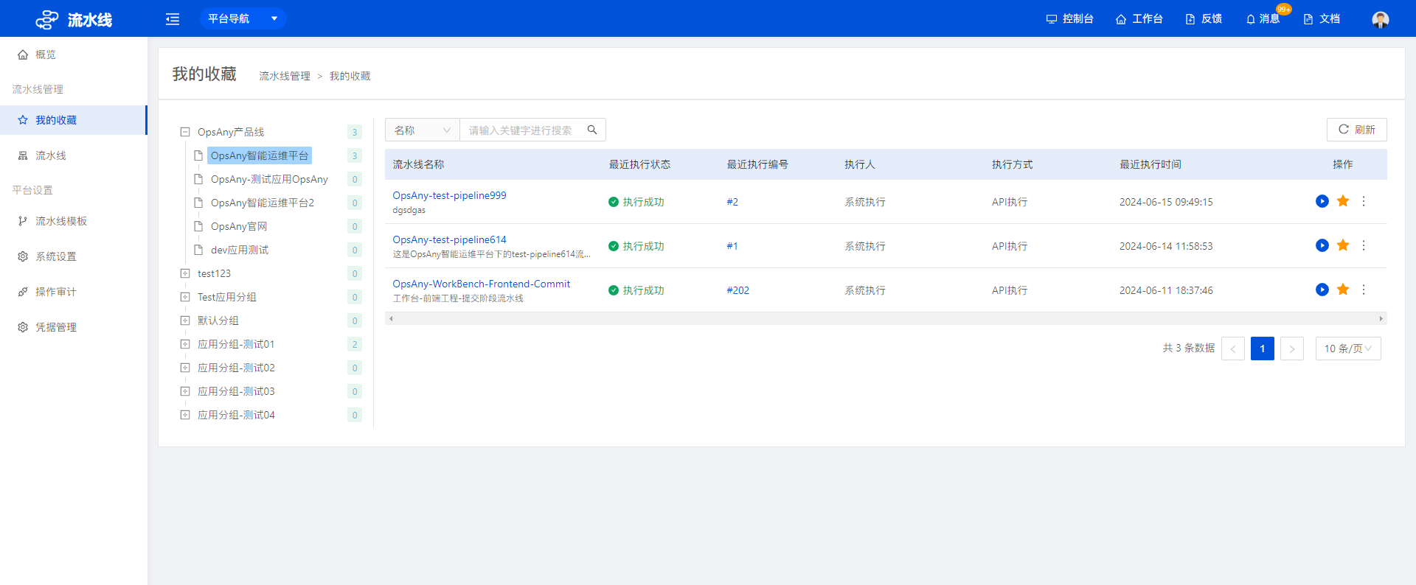Open 文档 in the top bar
The image size is (1416, 585).
1322,18
